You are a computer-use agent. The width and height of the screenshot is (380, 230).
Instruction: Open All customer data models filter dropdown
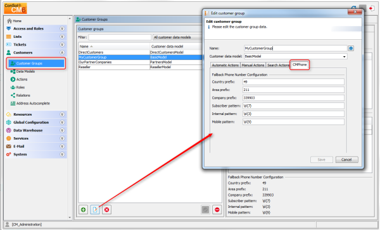(x=177, y=37)
